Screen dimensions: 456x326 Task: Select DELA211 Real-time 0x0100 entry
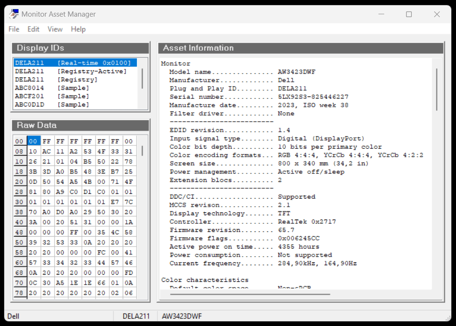tap(75, 63)
